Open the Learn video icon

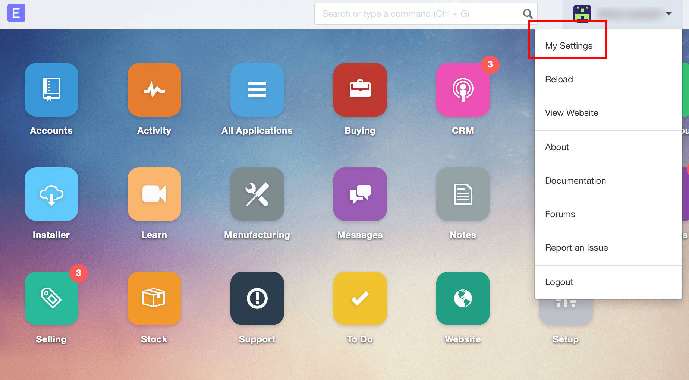click(x=154, y=194)
